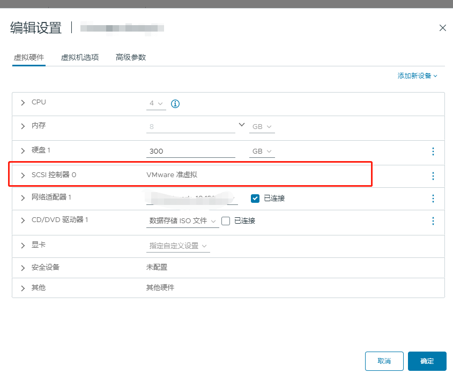The height and width of the screenshot is (381, 453).
Task: Click the 编辑设置 dialog title
Action: [36, 28]
